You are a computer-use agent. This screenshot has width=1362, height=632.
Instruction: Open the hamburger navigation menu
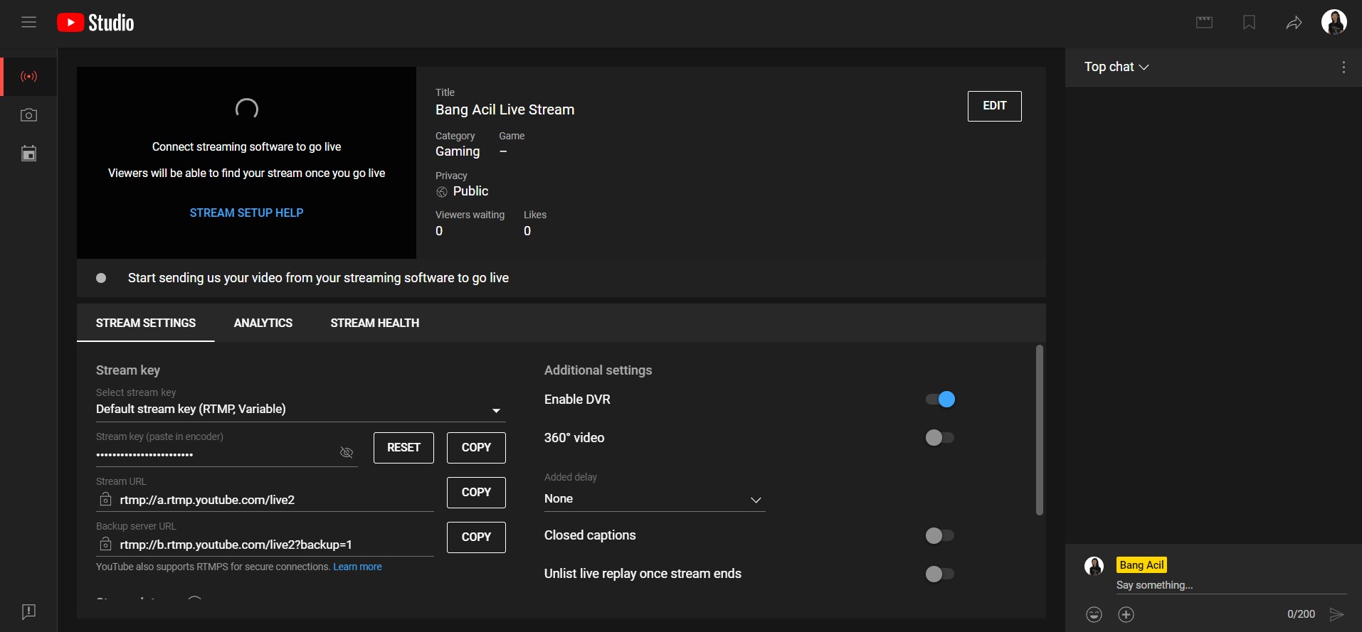click(28, 22)
